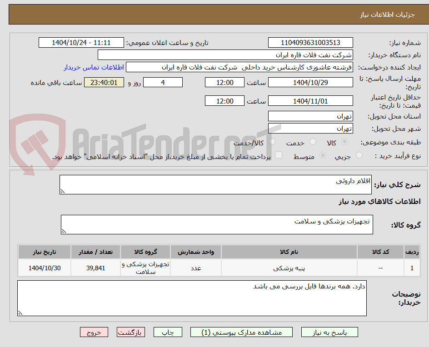This screenshot has width=429, height=347.
Task: Click the استان محل تحویل field تهران
Action: point(310,116)
